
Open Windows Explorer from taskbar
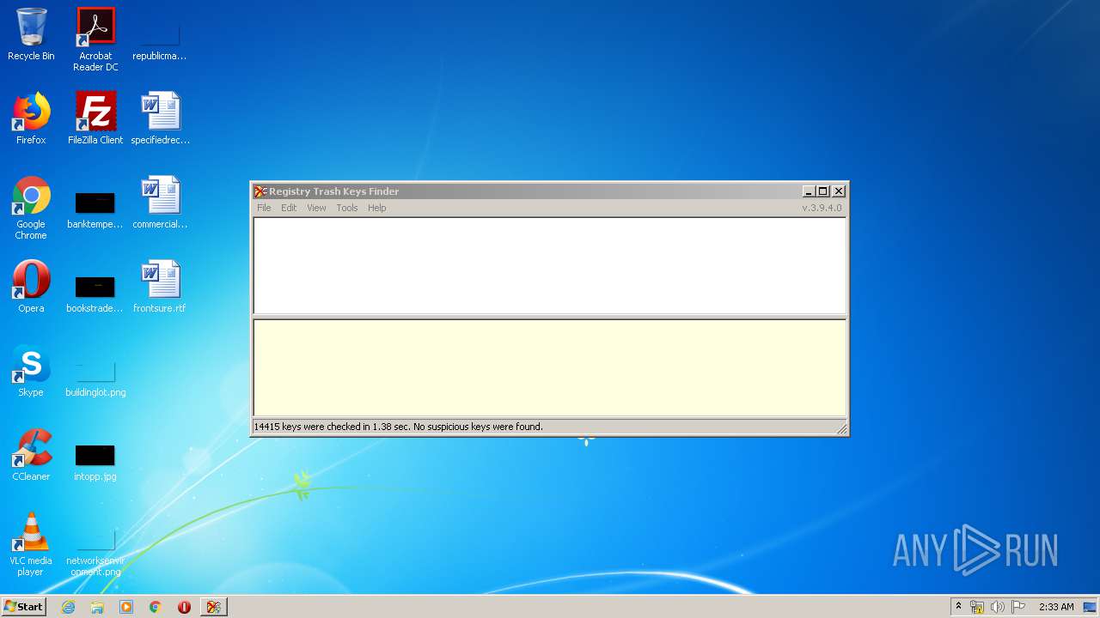click(x=97, y=607)
